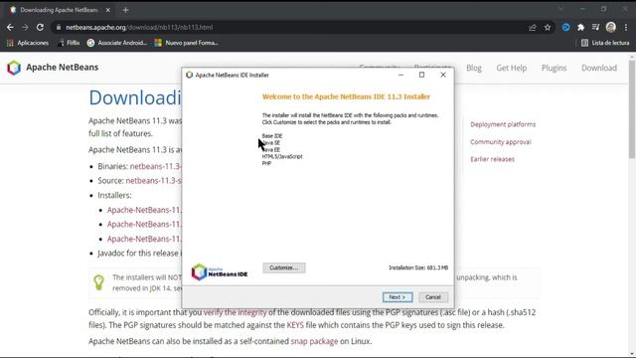Image resolution: width=636 pixels, height=358 pixels.
Task: Maximize the NetBeans installer window
Action: click(421, 75)
